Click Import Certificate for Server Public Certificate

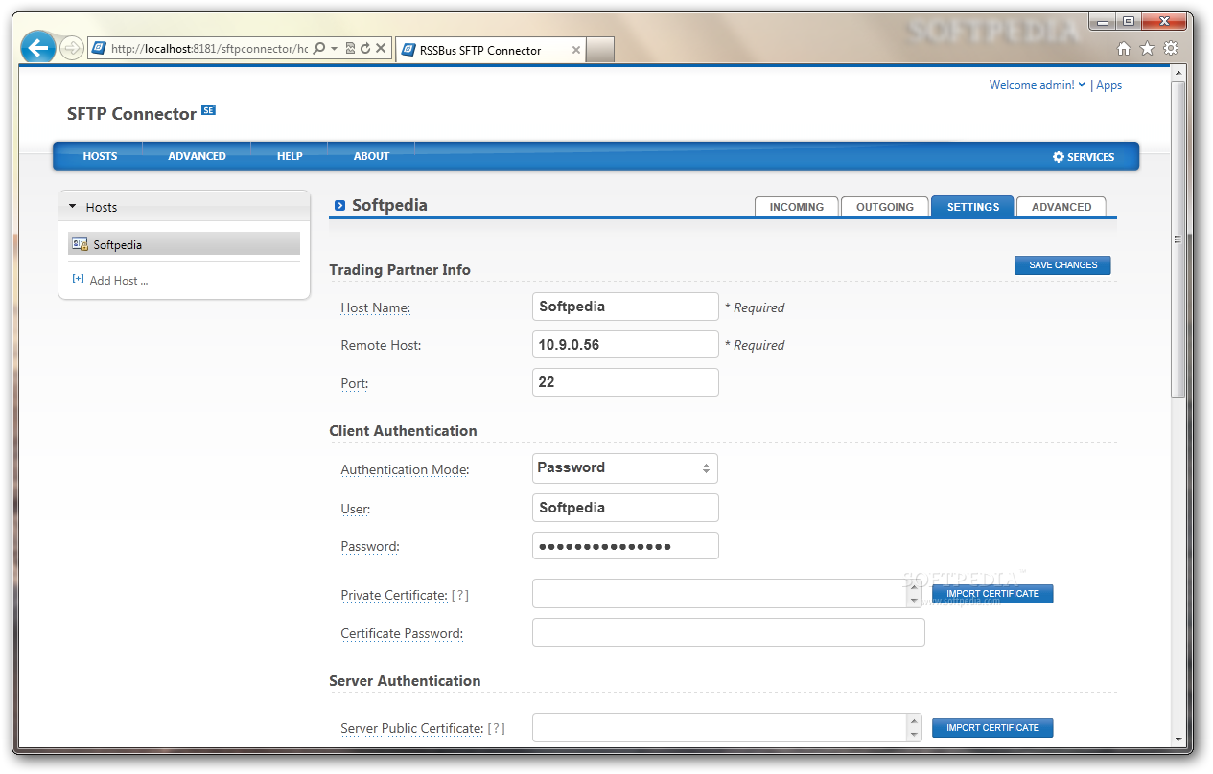pyautogui.click(x=992, y=728)
